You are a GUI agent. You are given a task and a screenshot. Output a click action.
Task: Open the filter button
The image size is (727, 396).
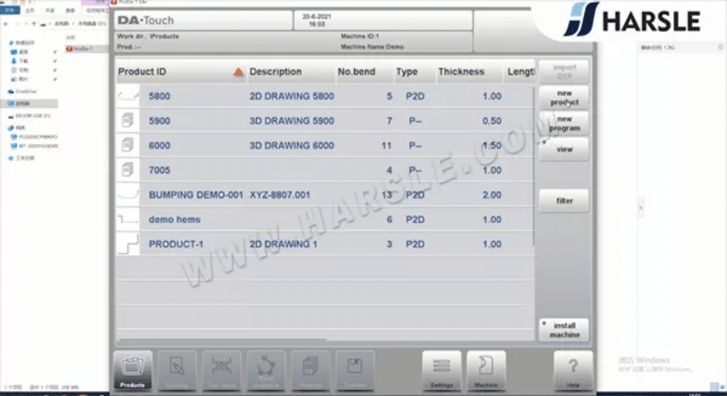(564, 201)
